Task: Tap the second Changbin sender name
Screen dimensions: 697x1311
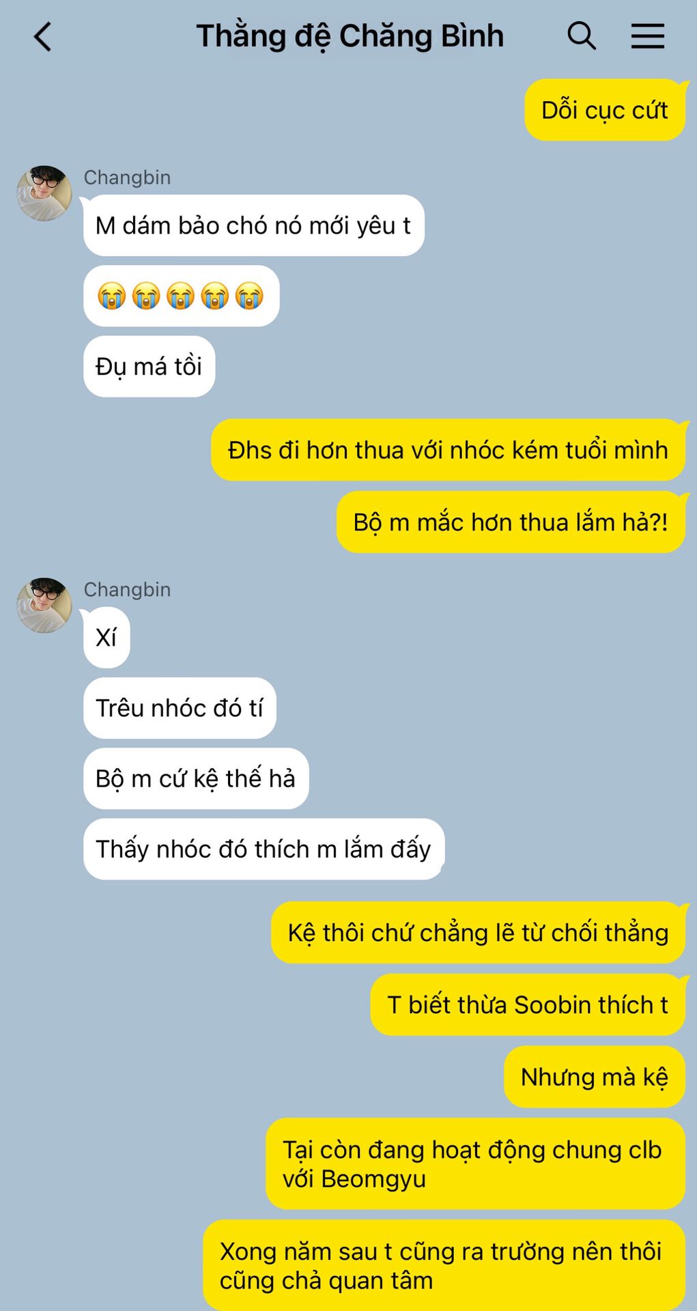Action: click(x=127, y=589)
